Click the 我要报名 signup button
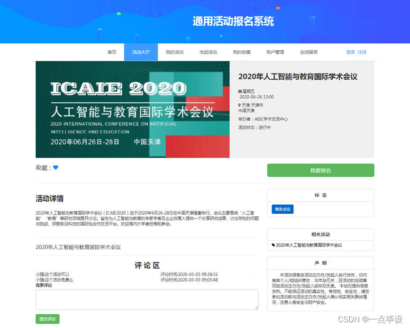Image resolution: width=410 pixels, height=328 pixels. tap(321, 170)
